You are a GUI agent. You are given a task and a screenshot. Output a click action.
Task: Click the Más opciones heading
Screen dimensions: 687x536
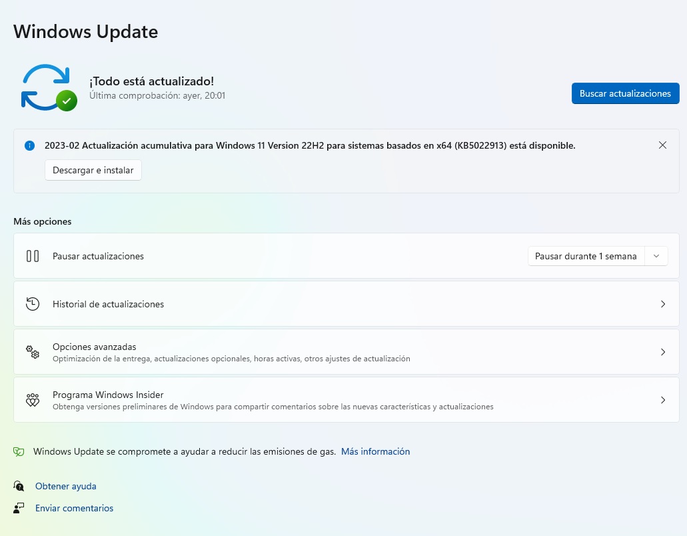[x=43, y=221]
